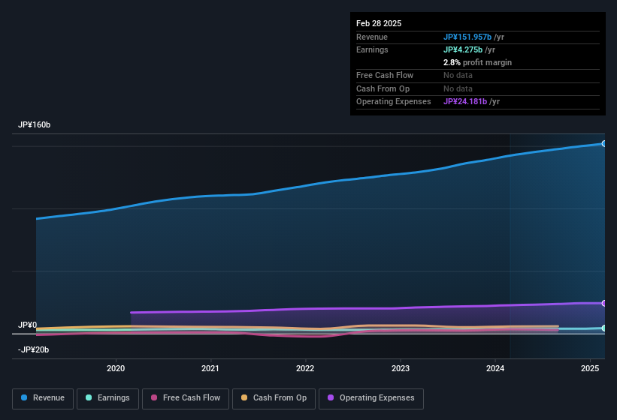Click the Free Cash Flow tooltip row label
This screenshot has width=617, height=420.
tap(385, 75)
